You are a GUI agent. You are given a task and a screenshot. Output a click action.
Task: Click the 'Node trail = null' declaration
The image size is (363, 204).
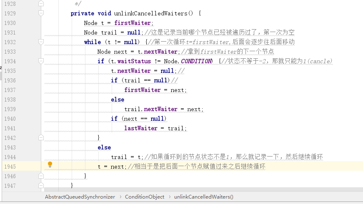[x=112, y=32]
